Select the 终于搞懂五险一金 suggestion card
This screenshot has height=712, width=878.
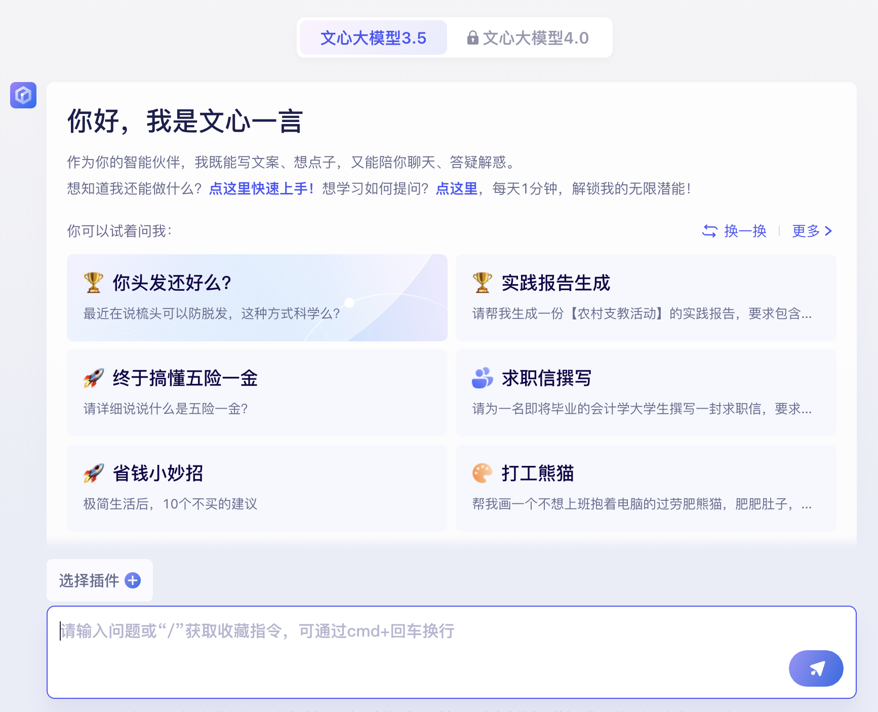(x=257, y=393)
